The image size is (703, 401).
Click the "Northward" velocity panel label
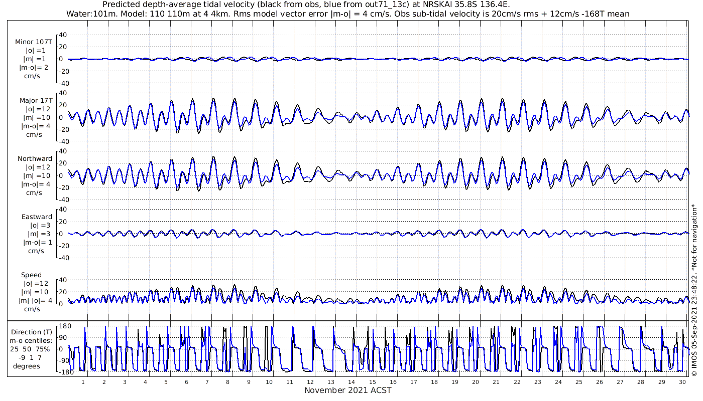pyautogui.click(x=35, y=158)
